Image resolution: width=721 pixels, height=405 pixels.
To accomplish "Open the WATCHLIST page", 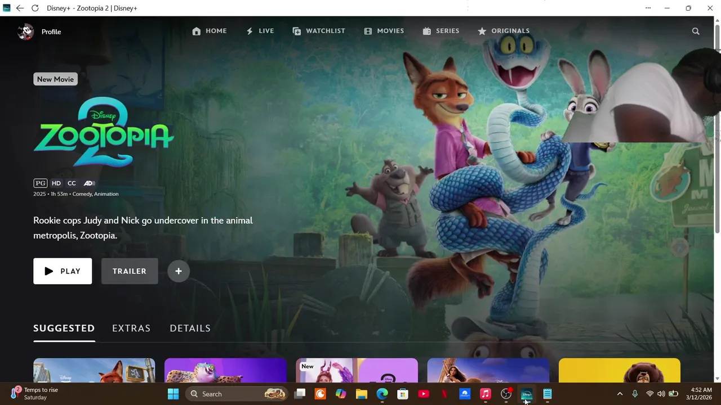I will pos(319,31).
